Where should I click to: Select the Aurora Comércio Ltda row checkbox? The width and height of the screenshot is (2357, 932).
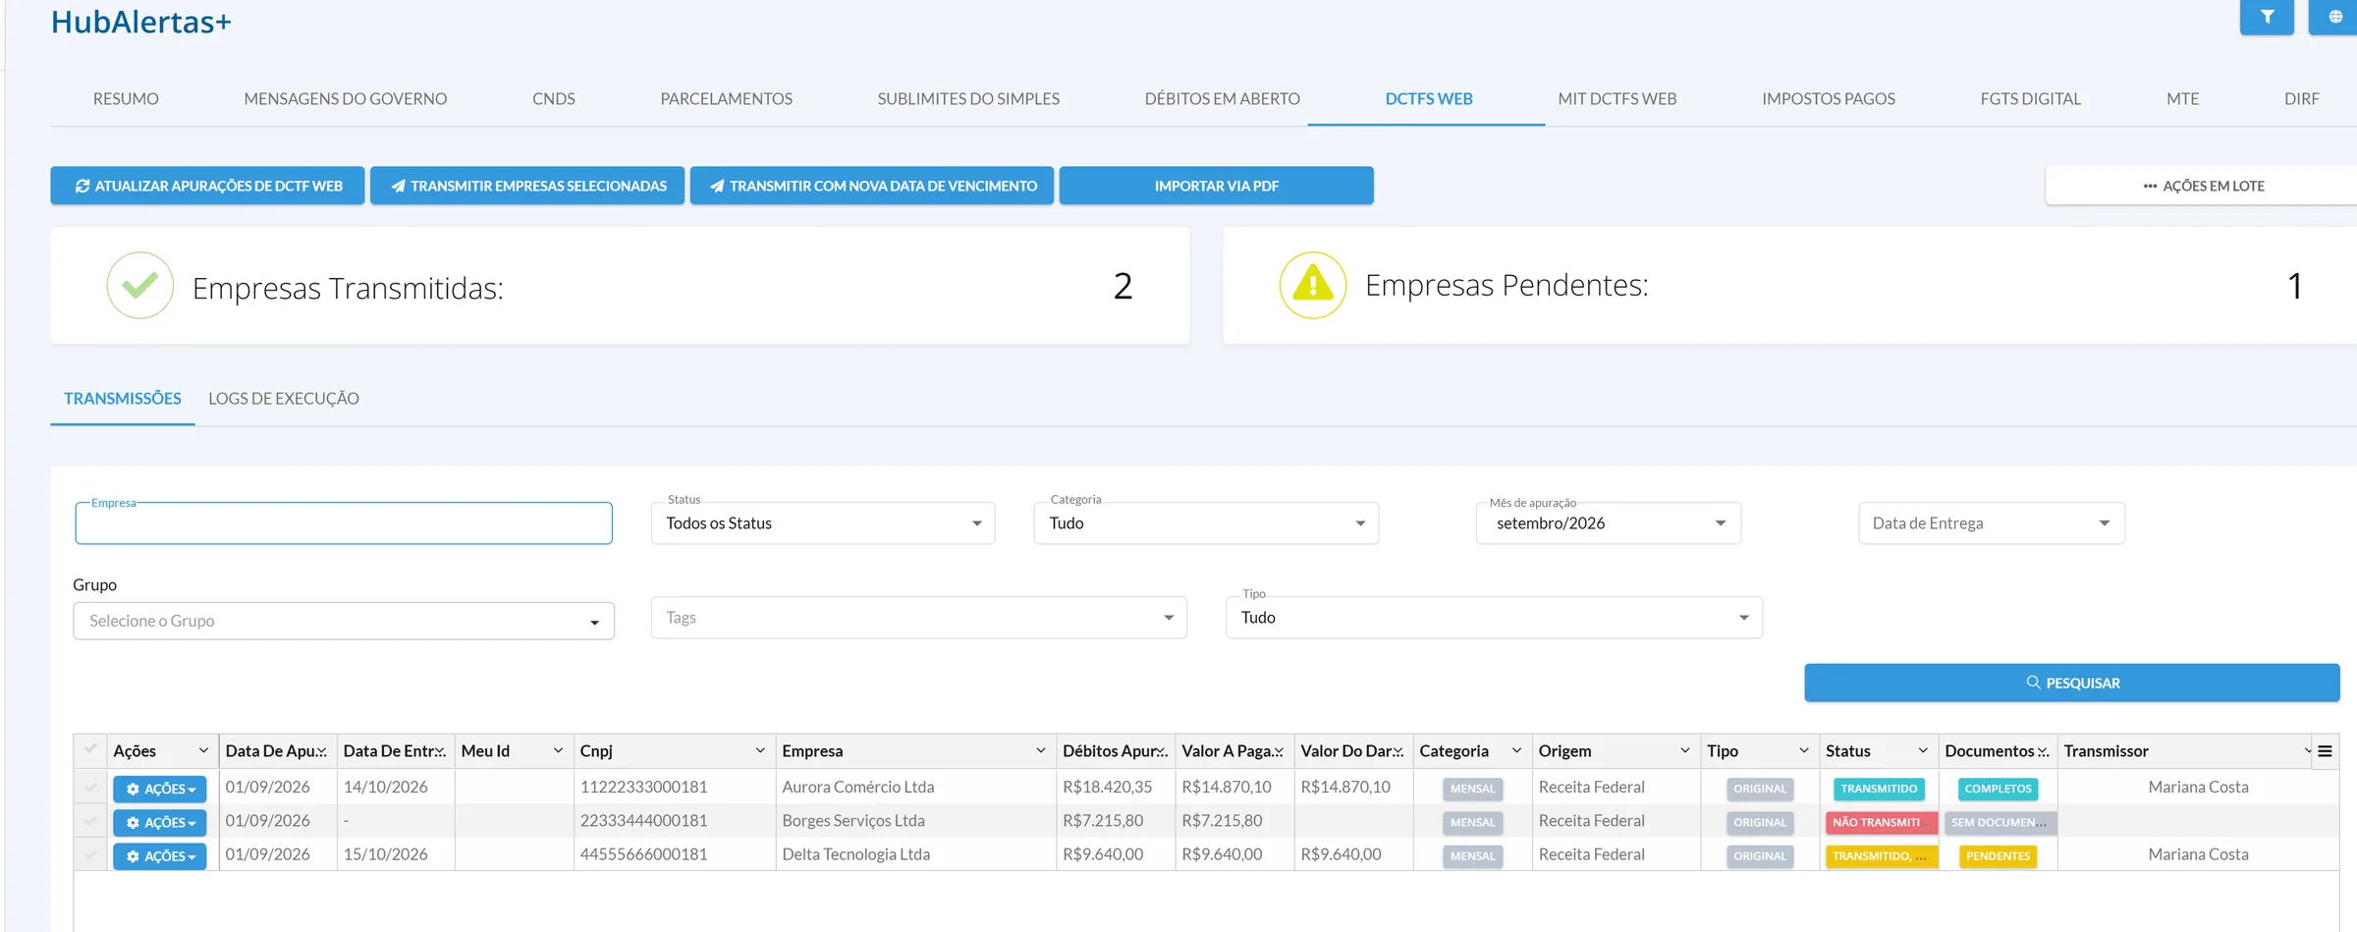click(x=90, y=788)
